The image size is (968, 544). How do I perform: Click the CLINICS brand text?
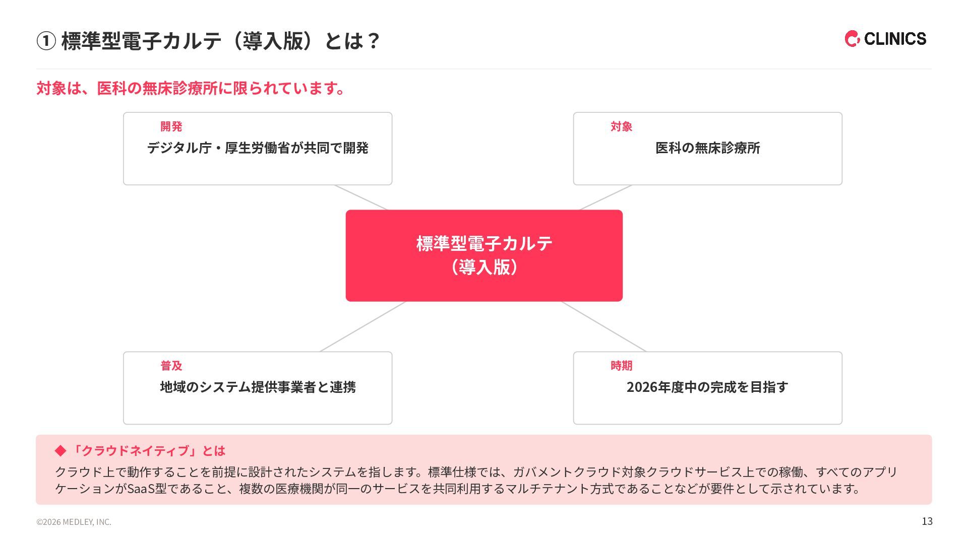(895, 39)
